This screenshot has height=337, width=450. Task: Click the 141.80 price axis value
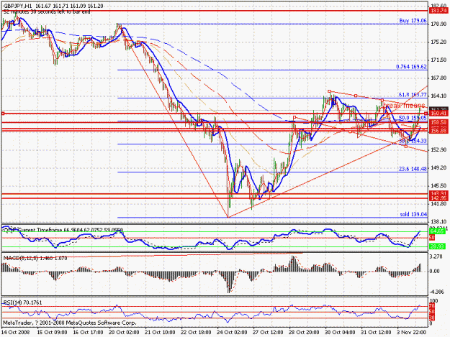[x=438, y=204]
